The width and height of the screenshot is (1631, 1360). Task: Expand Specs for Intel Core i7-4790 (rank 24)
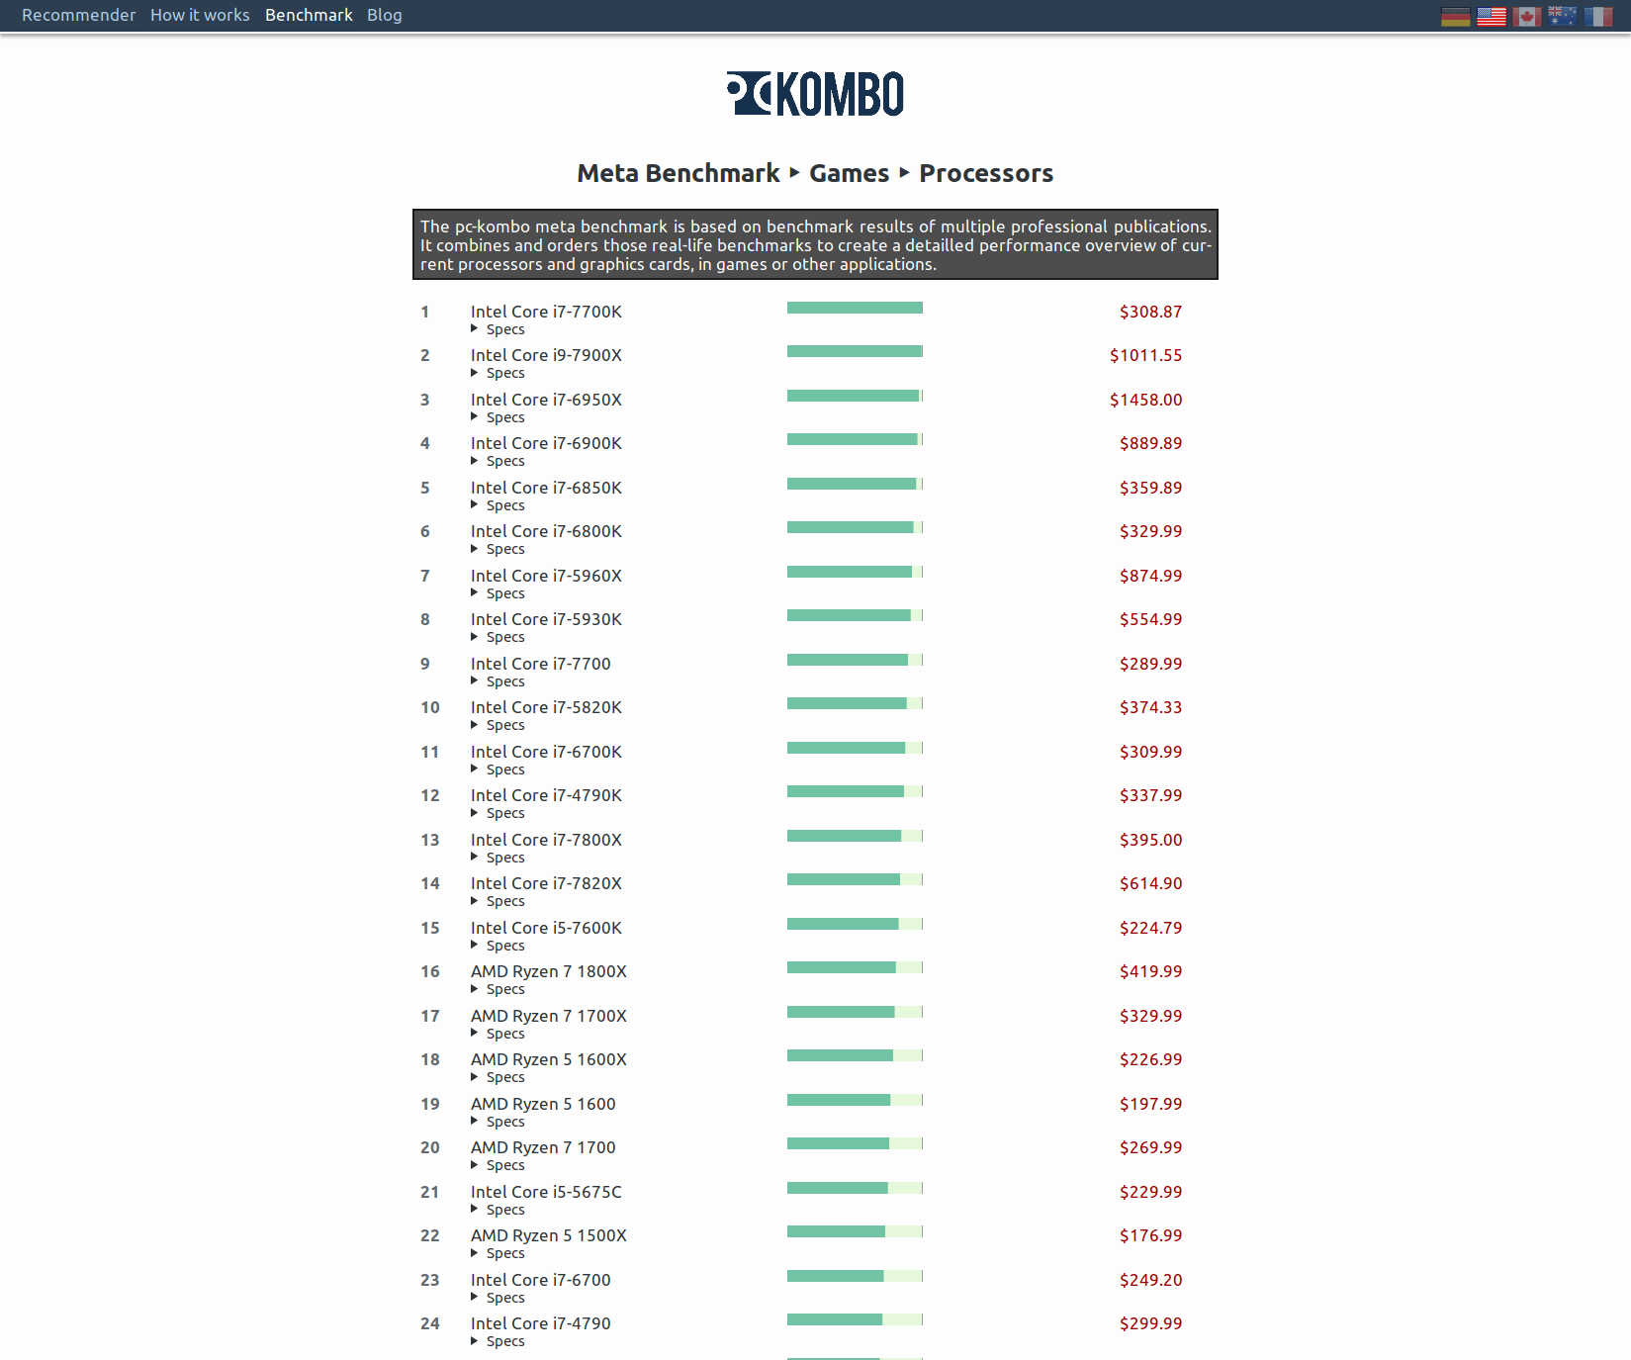coord(498,1341)
